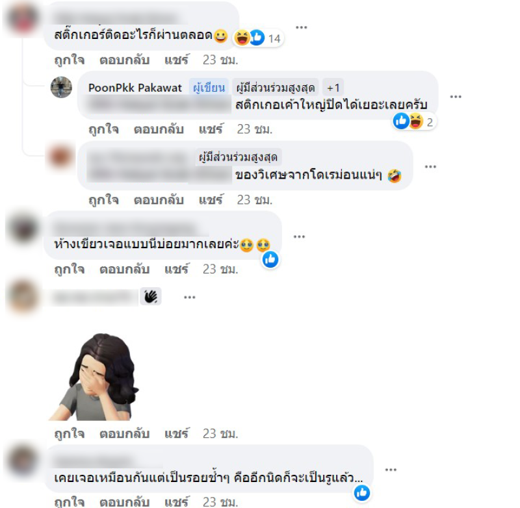Click 23 ชม. timestamp under the sticker comment

coord(220,434)
